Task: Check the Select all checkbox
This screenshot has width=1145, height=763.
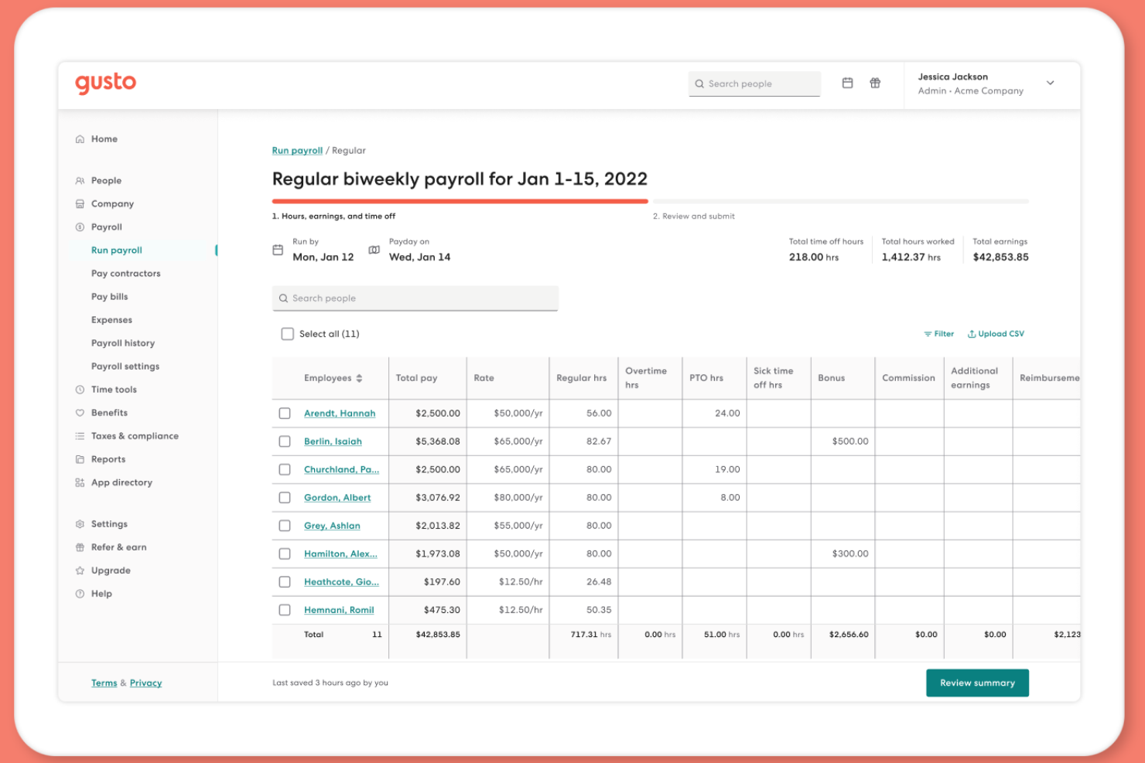Action: tap(287, 333)
